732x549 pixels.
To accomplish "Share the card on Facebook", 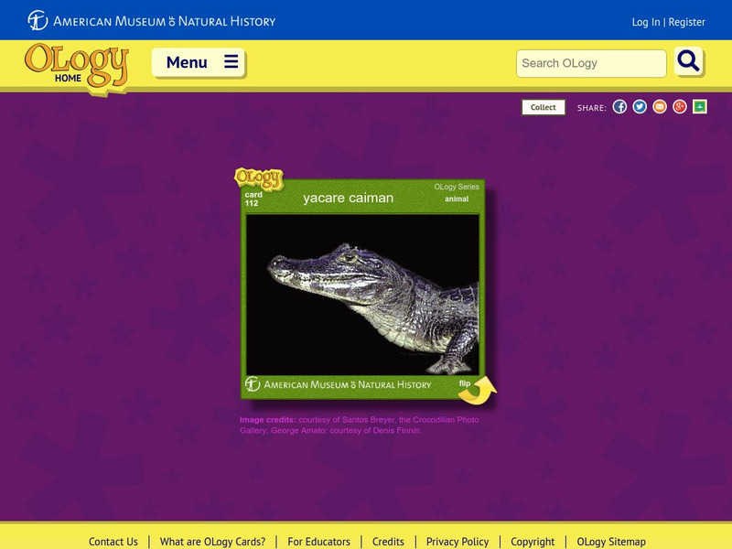I will tap(621, 106).
